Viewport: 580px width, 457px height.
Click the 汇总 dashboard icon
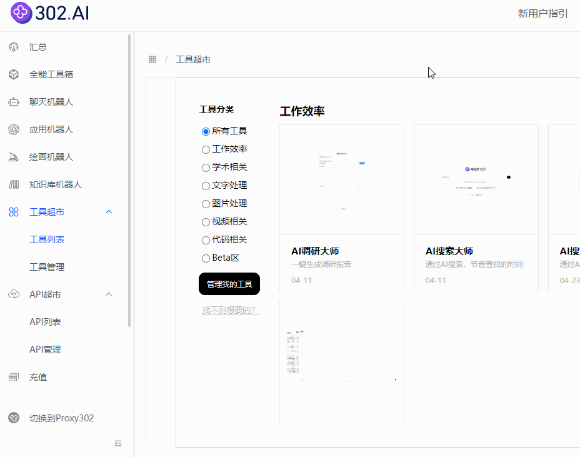14,47
